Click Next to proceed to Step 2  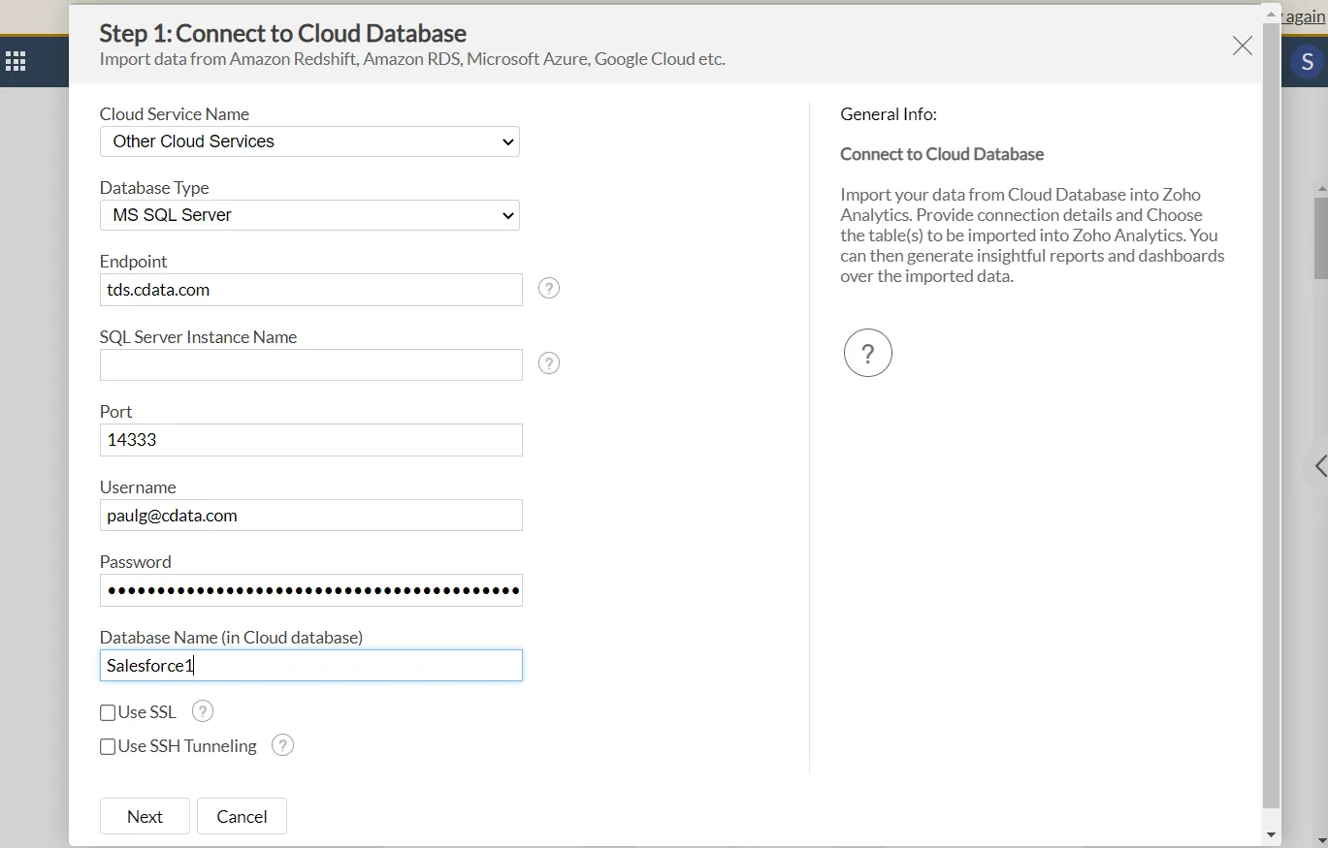(144, 816)
